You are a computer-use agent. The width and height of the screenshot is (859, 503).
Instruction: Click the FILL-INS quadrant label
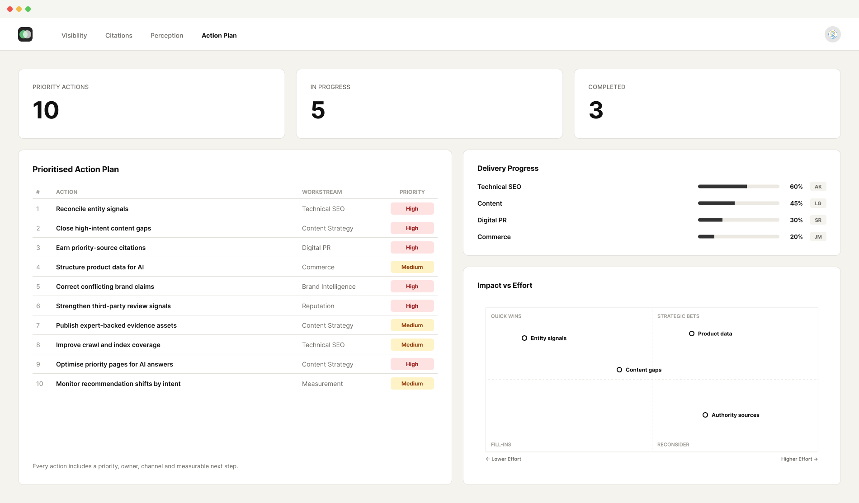click(x=501, y=445)
